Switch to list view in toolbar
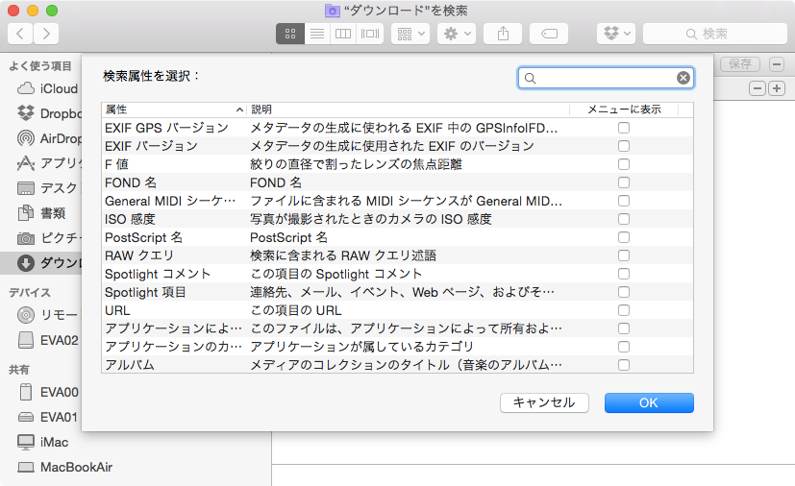Screen dimensions: 795x486 (317, 34)
